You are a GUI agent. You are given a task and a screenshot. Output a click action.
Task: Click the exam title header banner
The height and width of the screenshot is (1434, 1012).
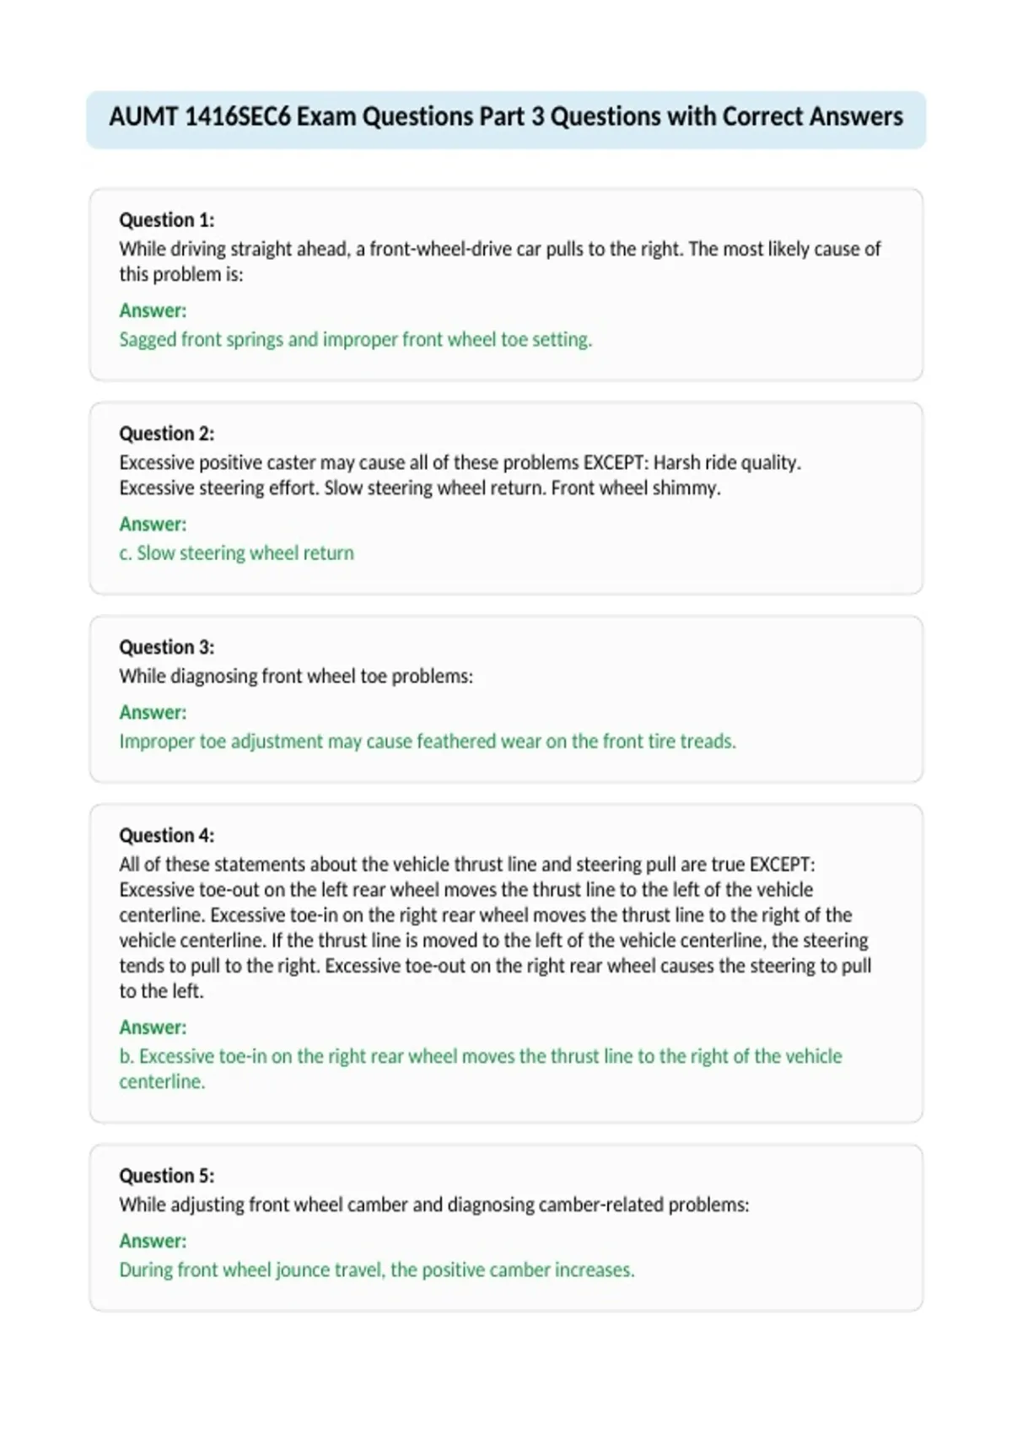(x=506, y=119)
